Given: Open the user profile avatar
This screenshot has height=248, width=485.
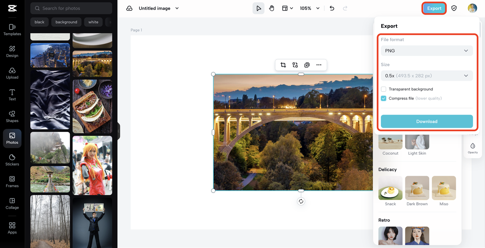Looking at the screenshot, I should coord(472,8).
